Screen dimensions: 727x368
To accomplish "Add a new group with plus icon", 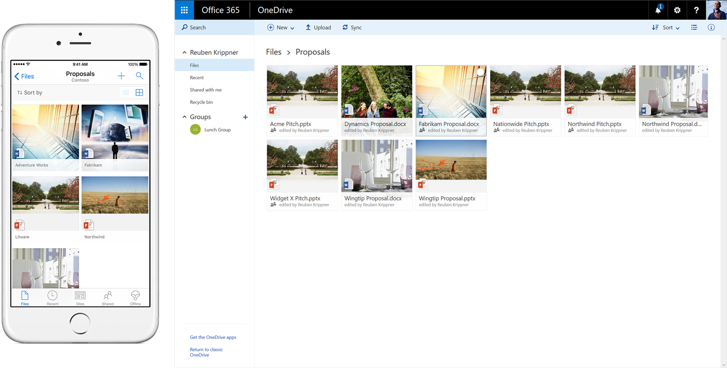I will coord(245,117).
